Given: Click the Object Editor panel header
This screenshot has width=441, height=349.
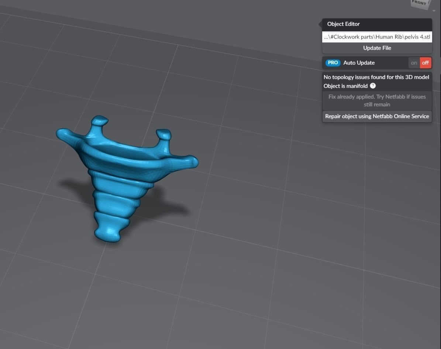Looking at the screenshot, I should 377,24.
